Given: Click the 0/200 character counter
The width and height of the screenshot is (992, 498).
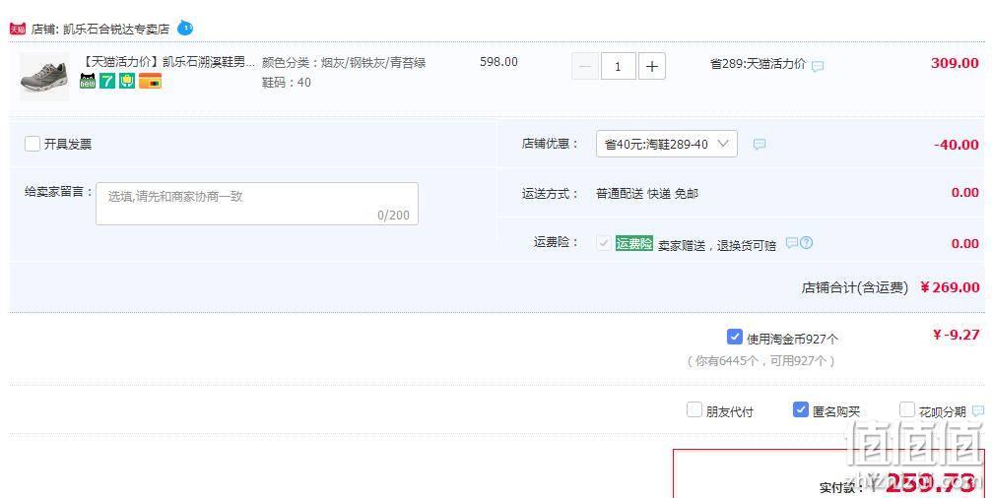Looking at the screenshot, I should 393,215.
